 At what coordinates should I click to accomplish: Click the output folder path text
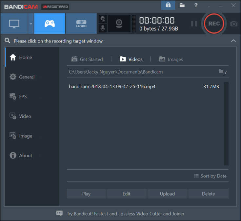click(116, 72)
